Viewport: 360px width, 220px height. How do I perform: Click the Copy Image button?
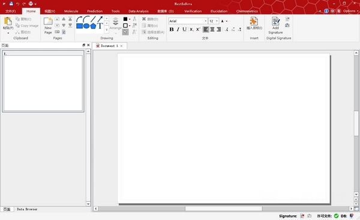pyautogui.click(x=27, y=26)
